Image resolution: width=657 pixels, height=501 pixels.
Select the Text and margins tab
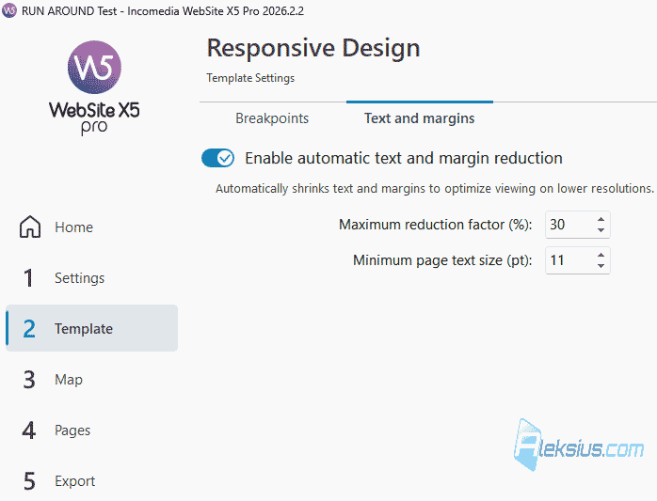(x=420, y=118)
